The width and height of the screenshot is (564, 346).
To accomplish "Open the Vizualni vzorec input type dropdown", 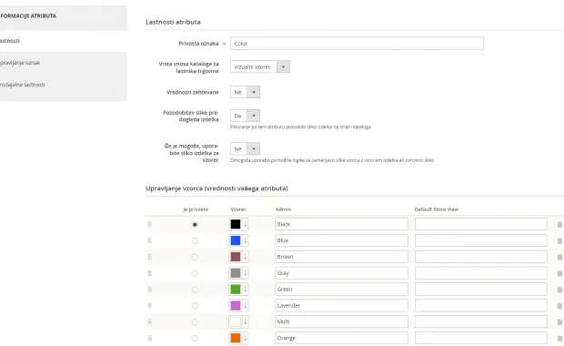I will click(260, 66).
